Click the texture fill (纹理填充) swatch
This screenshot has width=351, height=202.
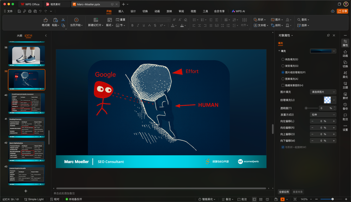pyautogui.click(x=327, y=100)
